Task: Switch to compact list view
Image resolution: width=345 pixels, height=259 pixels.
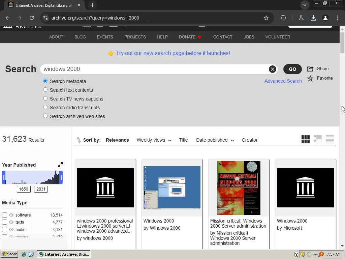Action: tap(330, 139)
